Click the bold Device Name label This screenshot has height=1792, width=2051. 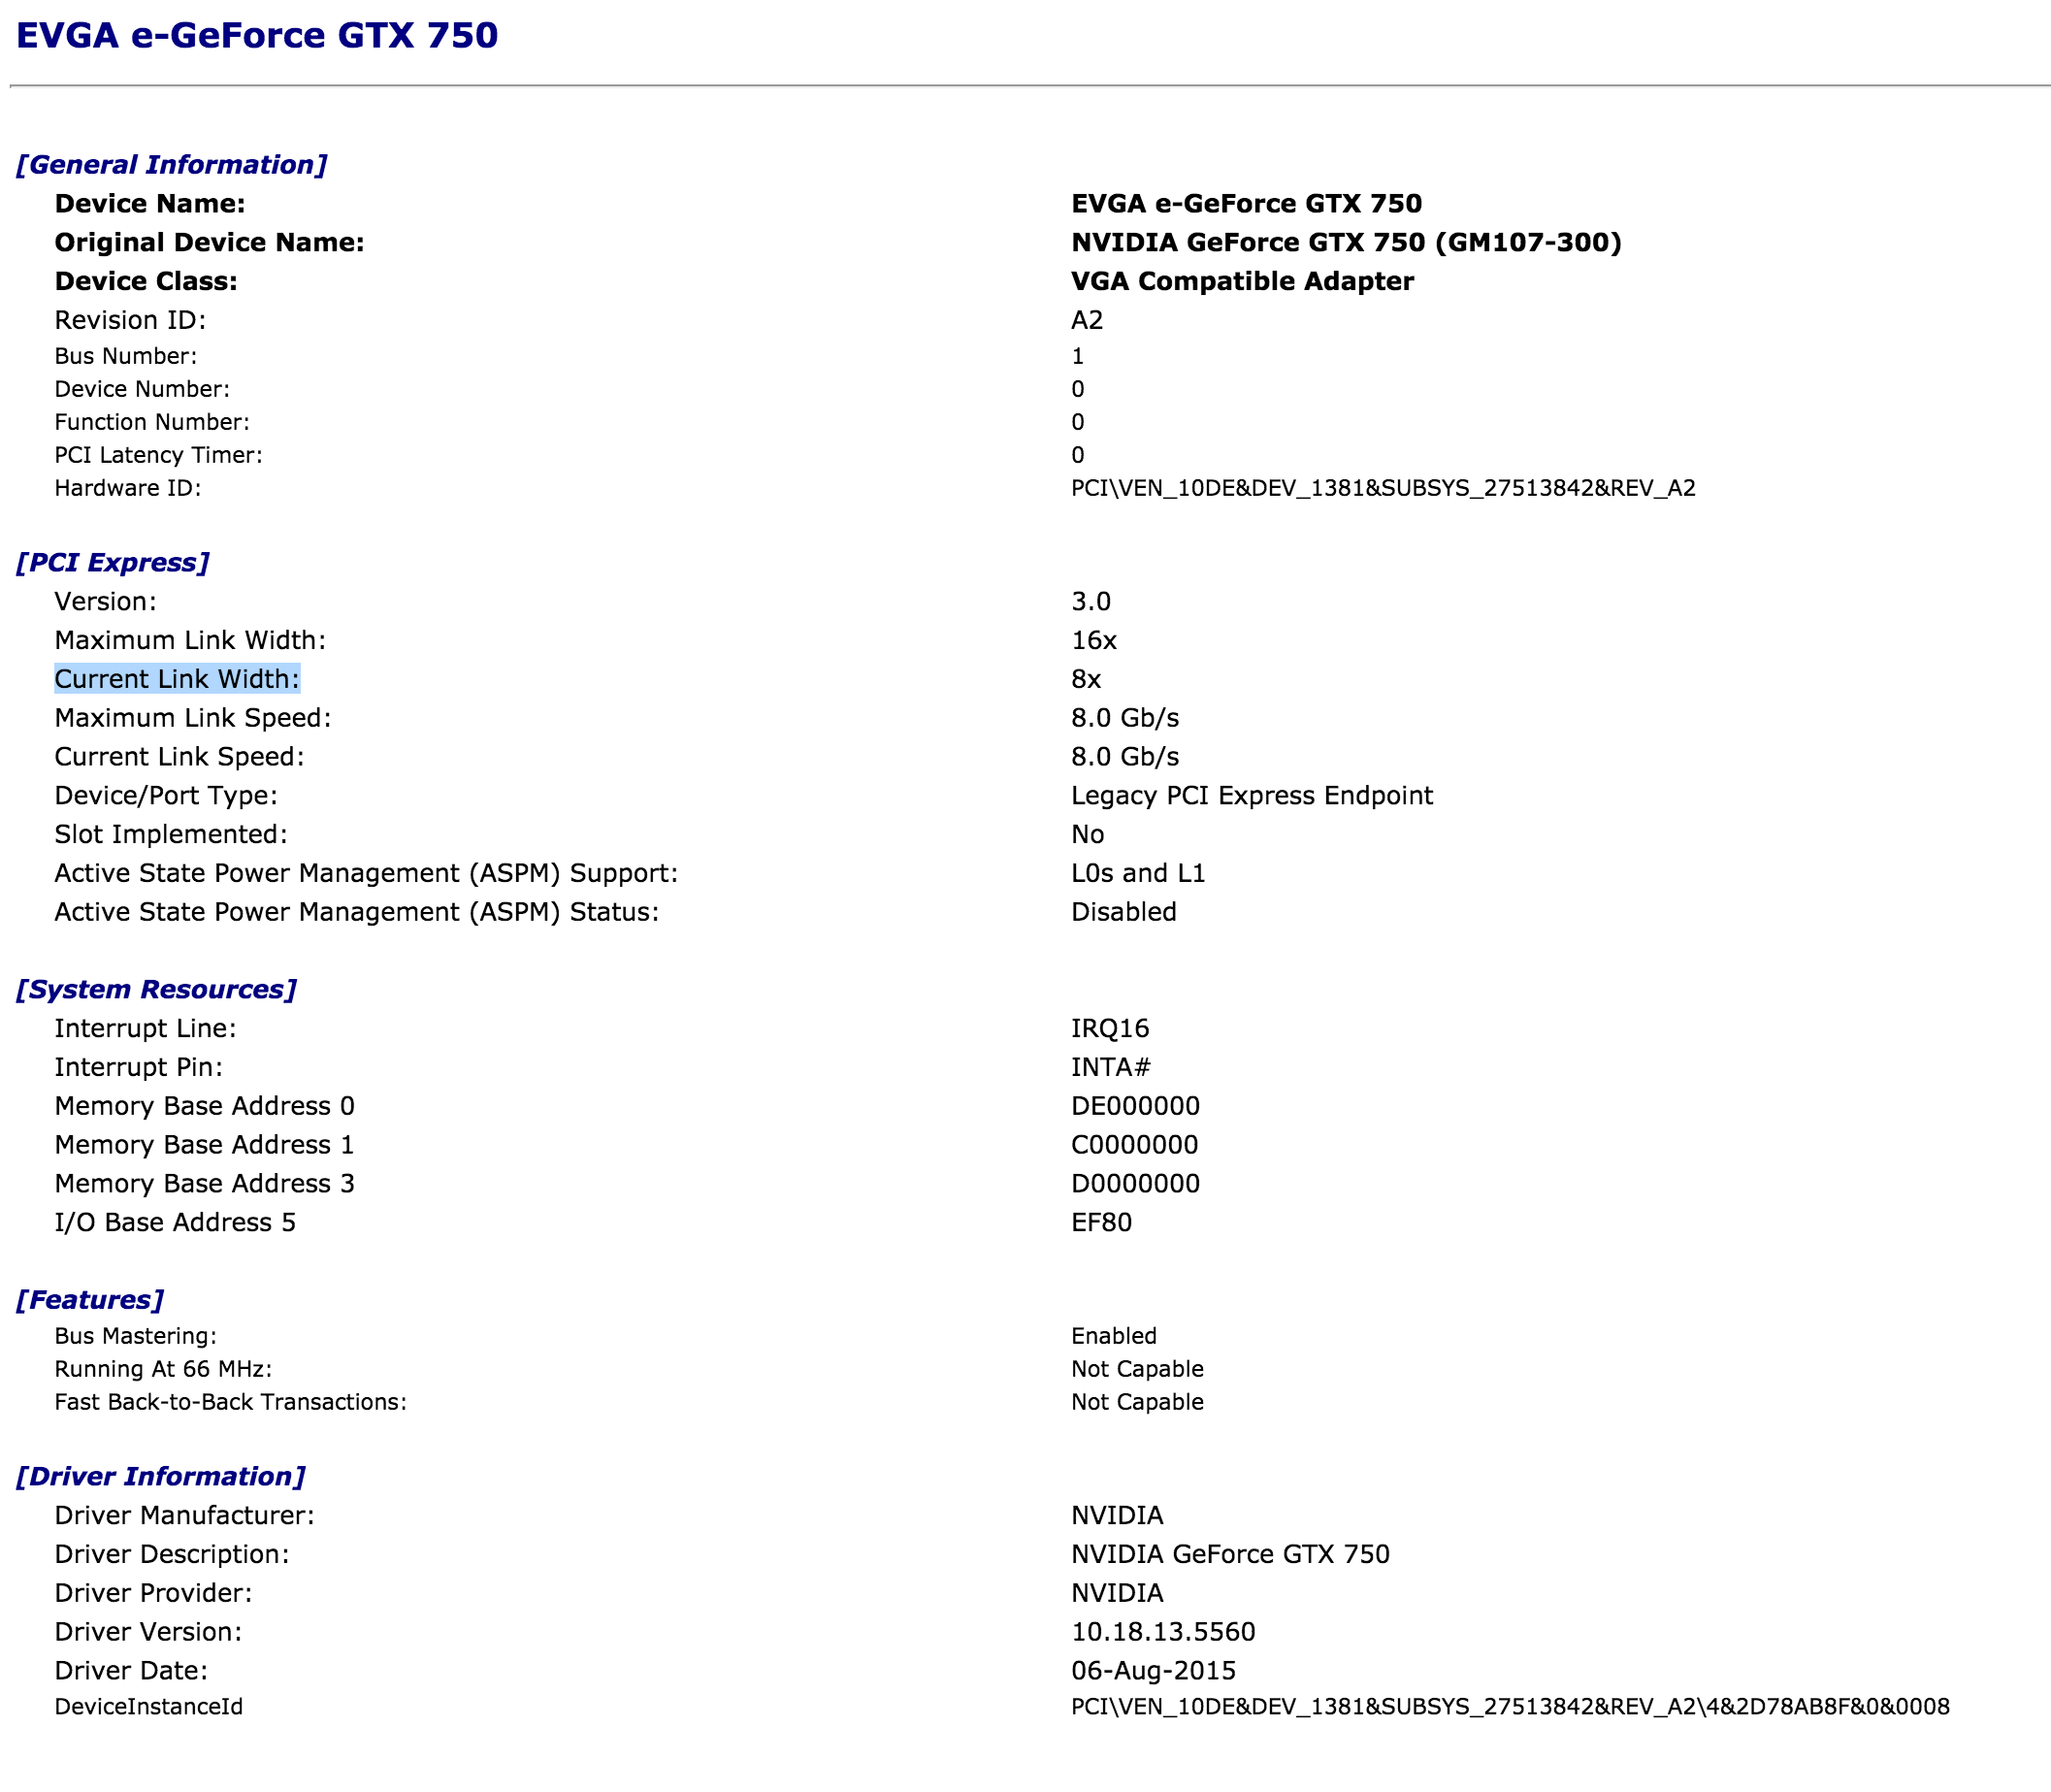tap(150, 204)
